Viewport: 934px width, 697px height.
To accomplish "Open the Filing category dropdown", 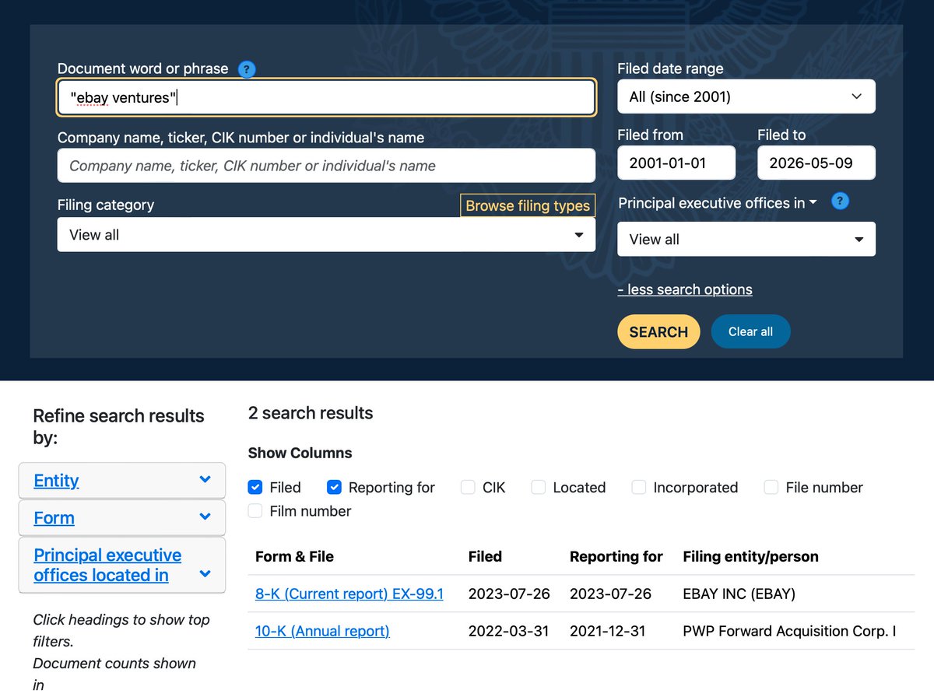I will [x=326, y=234].
